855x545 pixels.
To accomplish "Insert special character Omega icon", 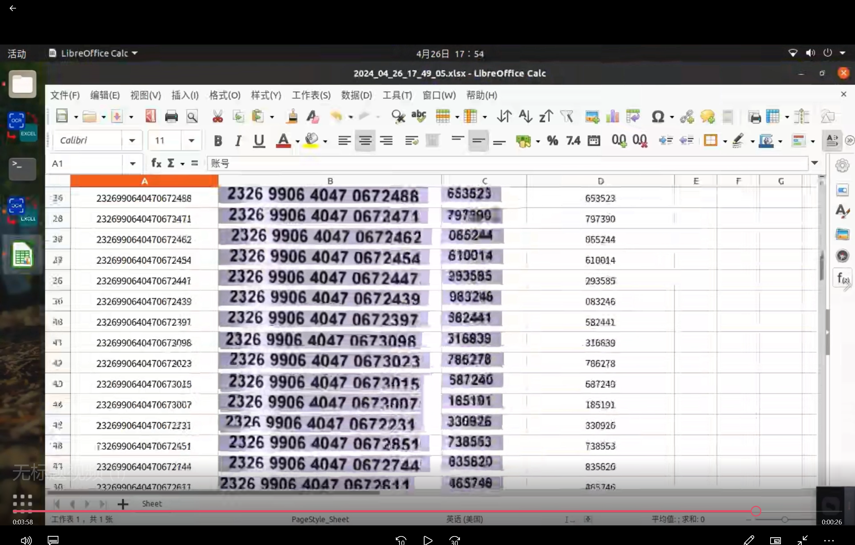I will point(658,116).
